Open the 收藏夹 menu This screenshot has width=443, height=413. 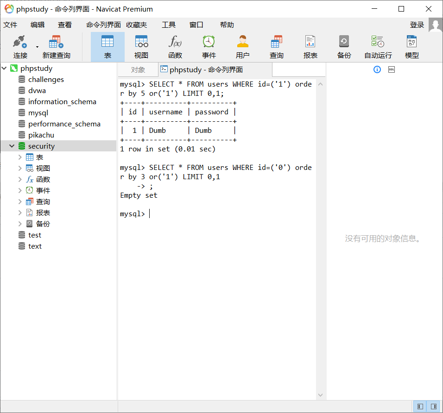coord(137,25)
